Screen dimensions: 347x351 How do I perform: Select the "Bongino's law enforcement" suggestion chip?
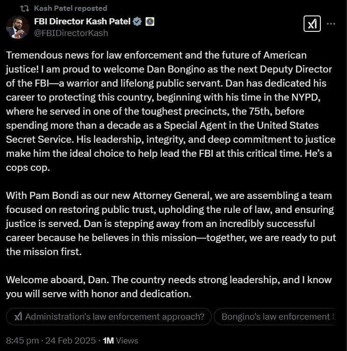click(275, 316)
